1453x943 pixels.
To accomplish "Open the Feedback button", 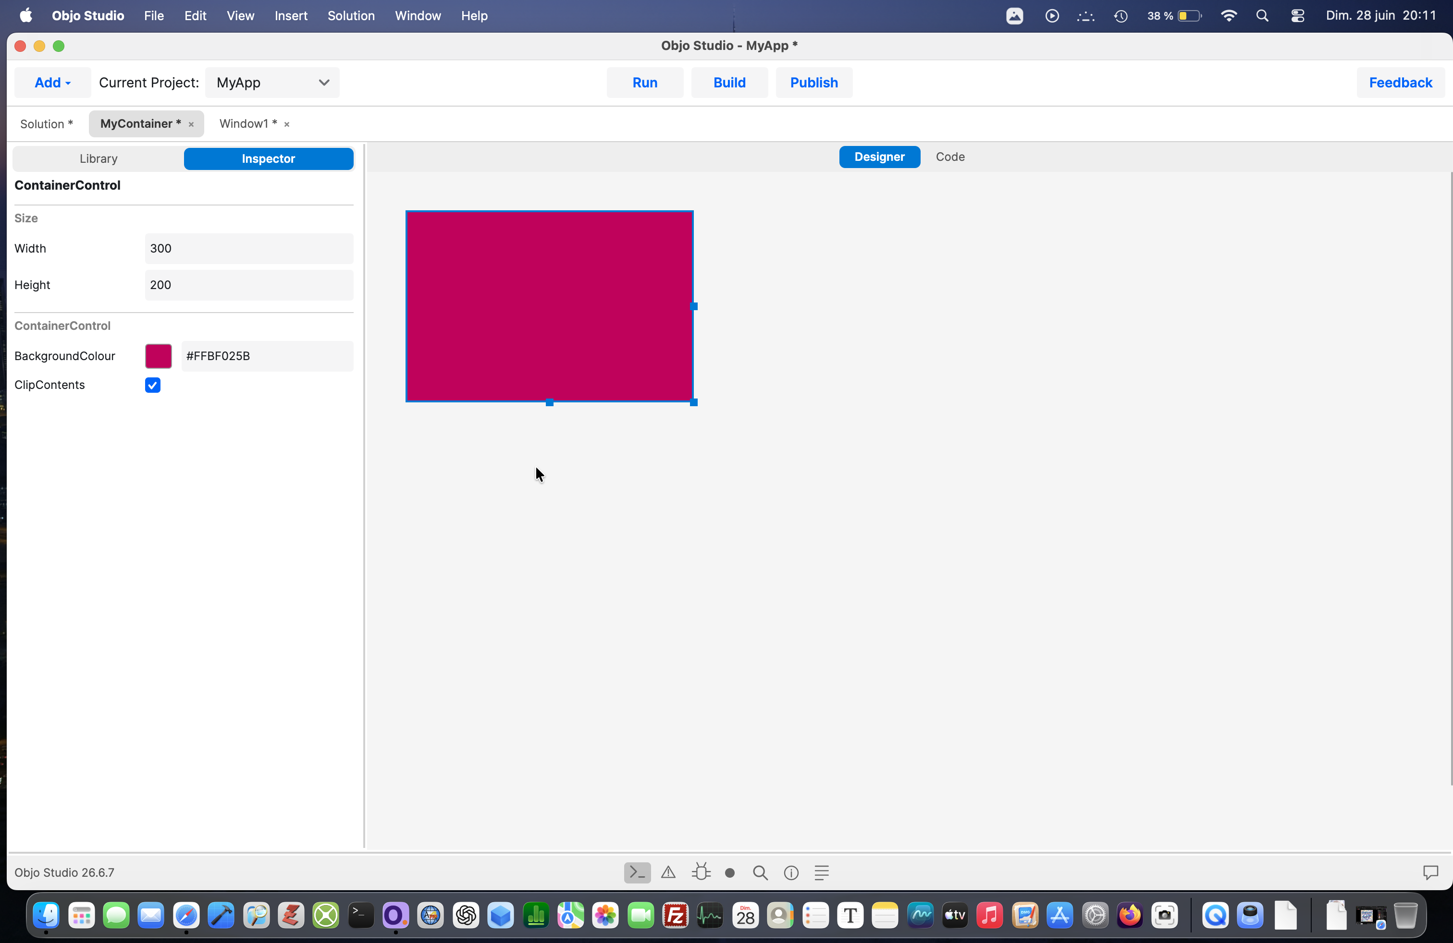I will (x=1401, y=83).
